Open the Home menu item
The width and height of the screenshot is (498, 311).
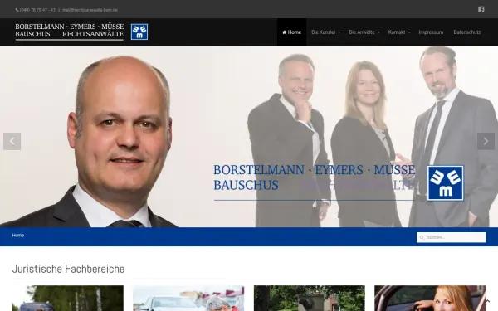pos(291,32)
